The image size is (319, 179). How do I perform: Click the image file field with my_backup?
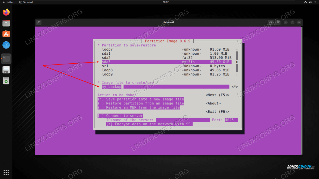tap(166, 87)
